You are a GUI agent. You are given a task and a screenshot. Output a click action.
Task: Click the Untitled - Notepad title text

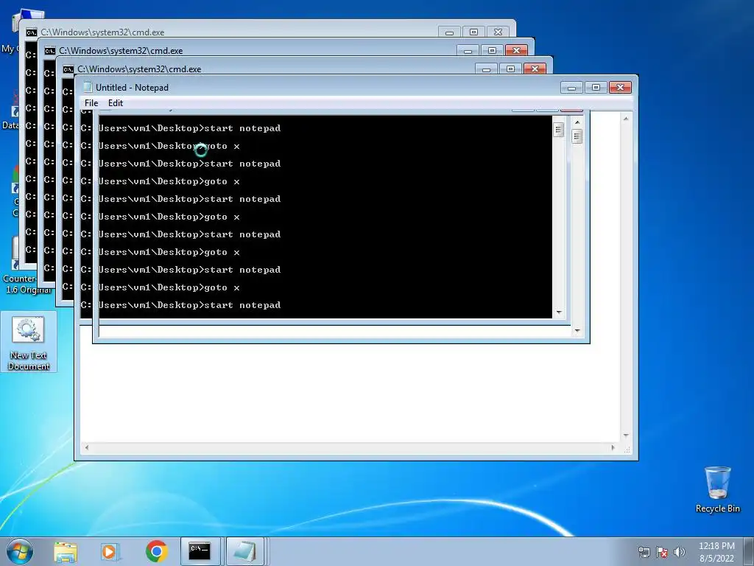click(132, 88)
